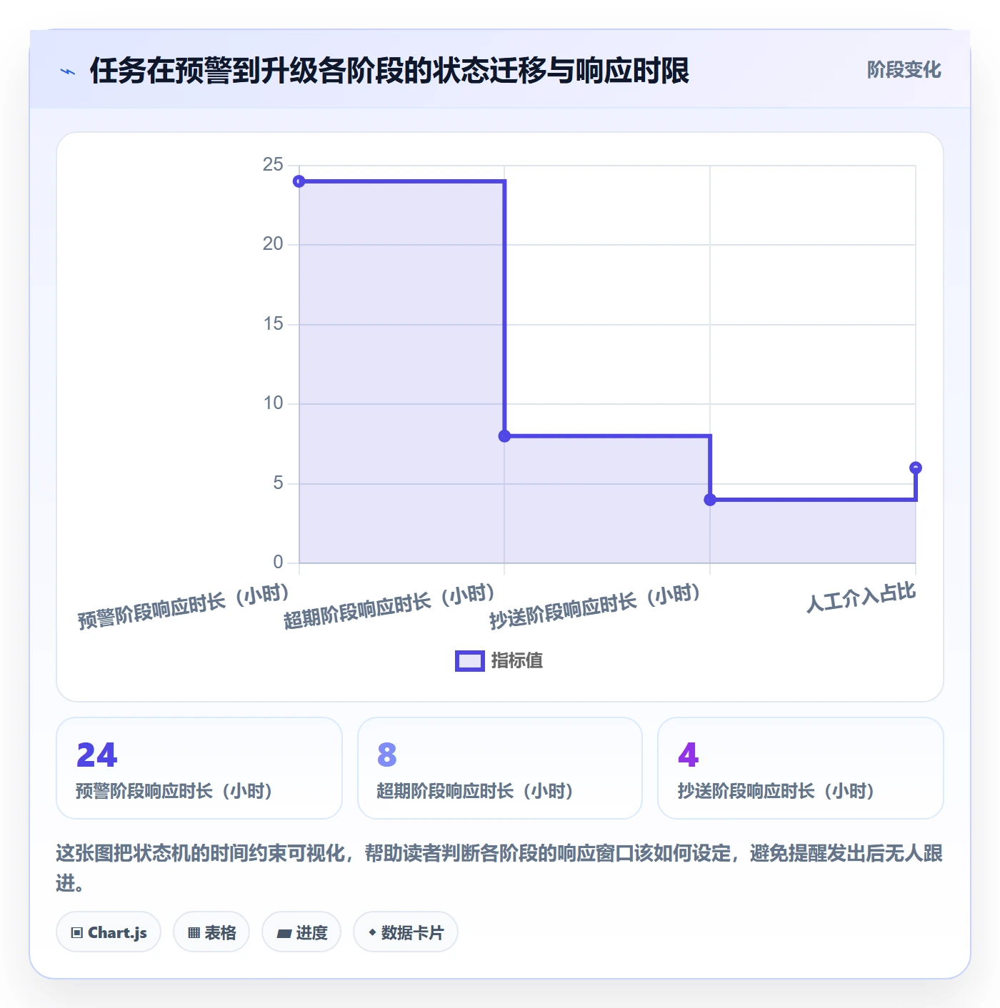The image size is (1000, 1008).
Task: Select the 人工介入占比 data point at 6
Action: click(x=916, y=468)
